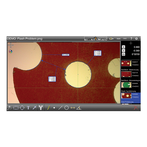Click the red X delete button
Screen dimensions: 147x147
click(x=136, y=108)
